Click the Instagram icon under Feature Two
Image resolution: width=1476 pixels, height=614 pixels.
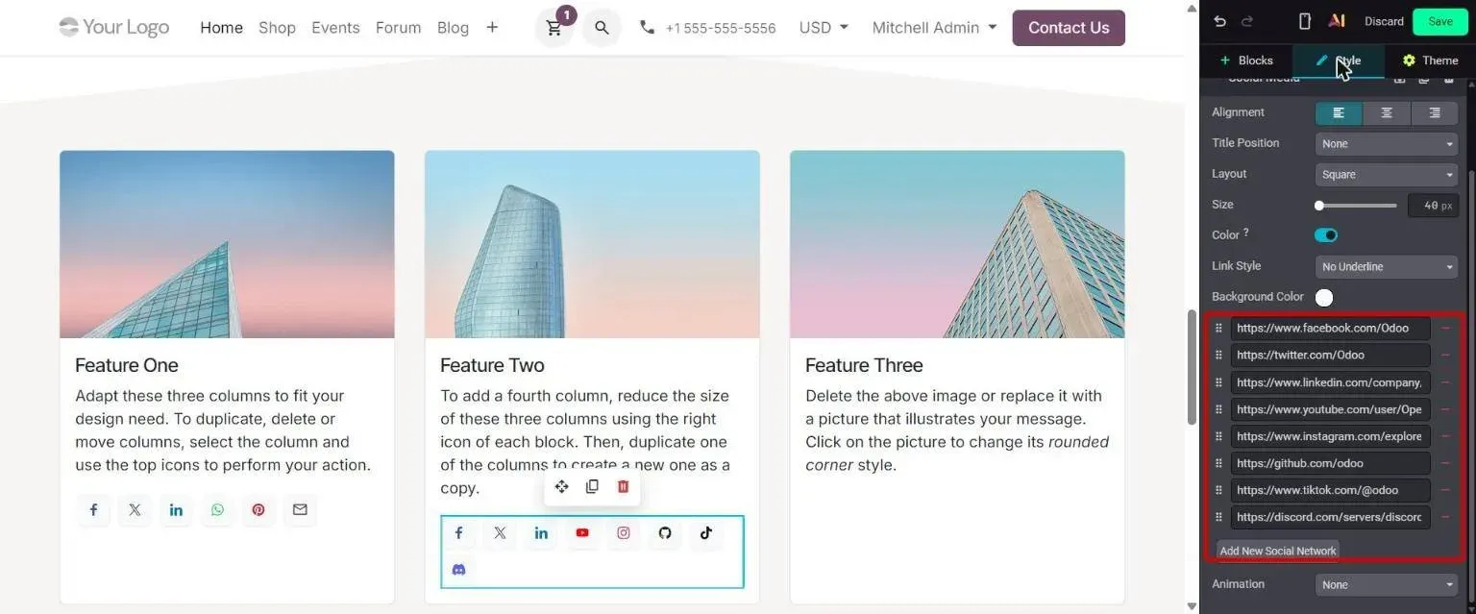pyautogui.click(x=624, y=532)
